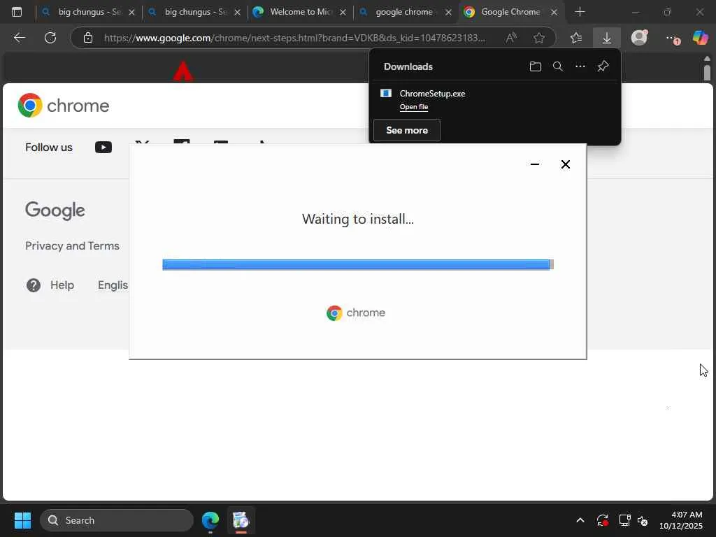
Task: Open the tab actions menu icon
Action: [x=17, y=12]
